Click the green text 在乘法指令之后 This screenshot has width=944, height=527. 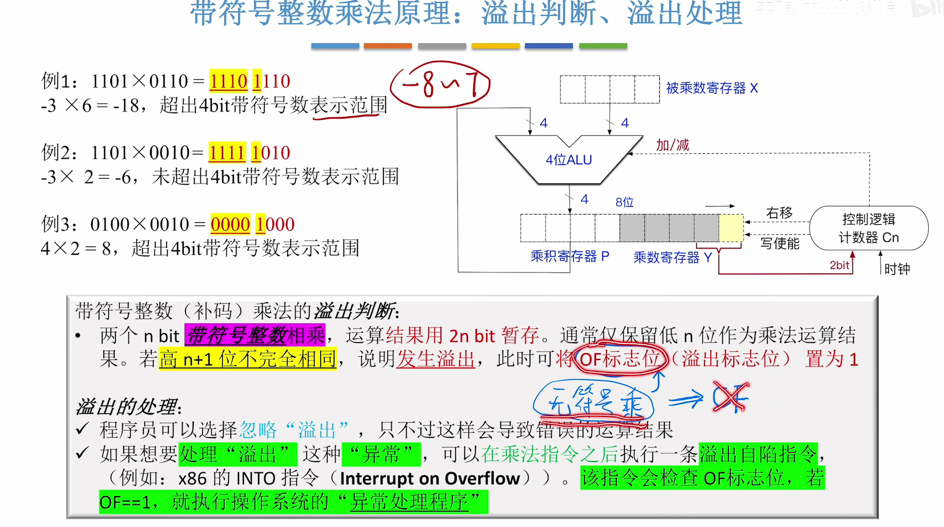pyautogui.click(x=550, y=454)
